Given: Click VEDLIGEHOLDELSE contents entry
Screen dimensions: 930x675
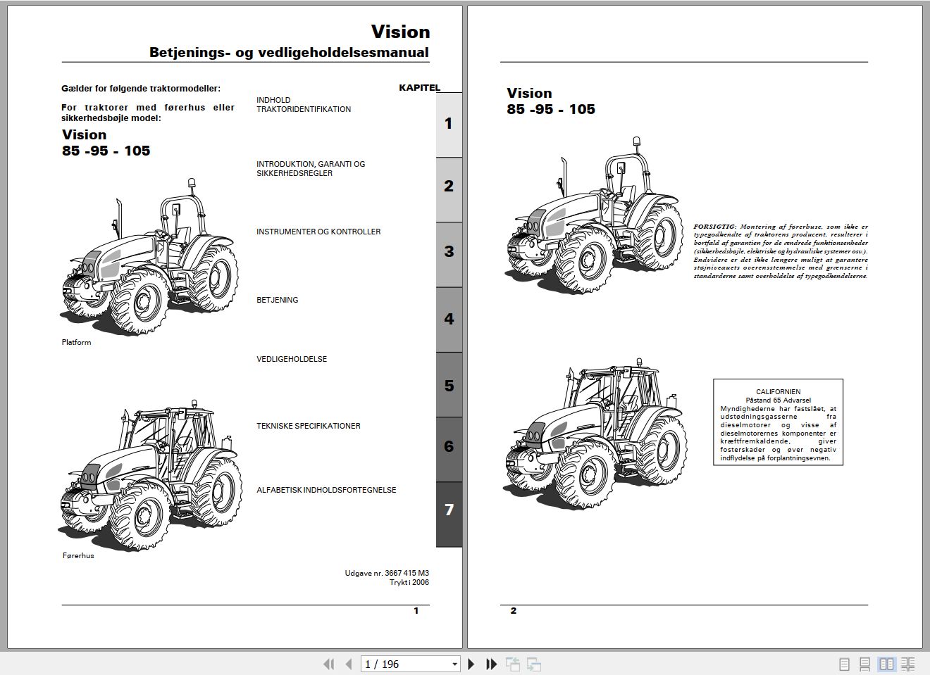Looking at the screenshot, I should pos(292,359).
